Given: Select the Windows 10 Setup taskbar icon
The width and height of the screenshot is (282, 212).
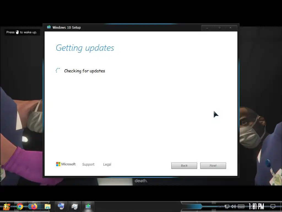Looking at the screenshot, I should pyautogui.click(x=88, y=206).
